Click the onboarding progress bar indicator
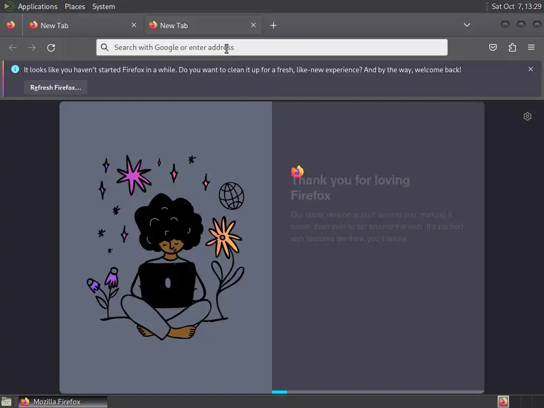 (279, 392)
